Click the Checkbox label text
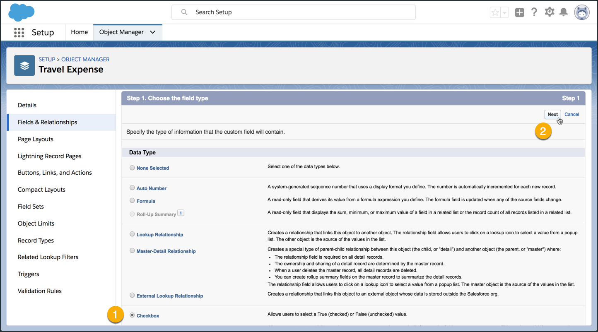This screenshot has width=598, height=332. tap(148, 316)
